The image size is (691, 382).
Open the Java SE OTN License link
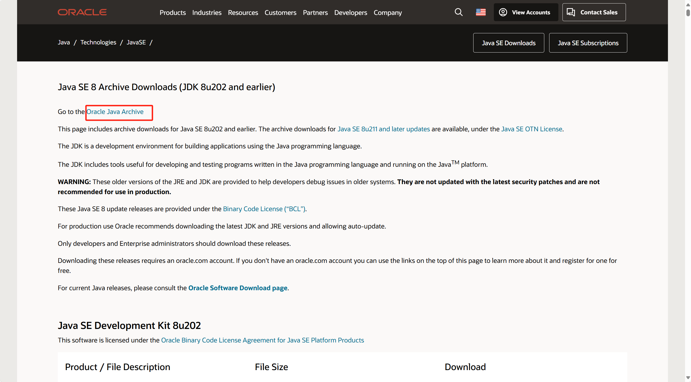531,129
